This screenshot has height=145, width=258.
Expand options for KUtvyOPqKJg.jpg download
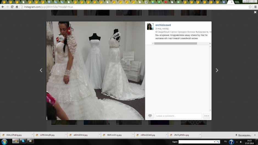click(32, 135)
